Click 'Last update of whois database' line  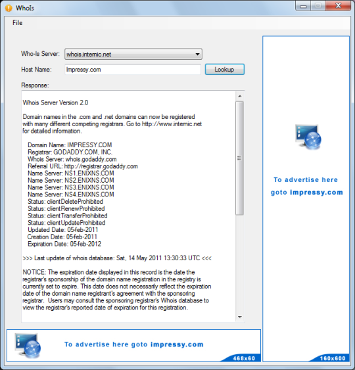[117, 258]
